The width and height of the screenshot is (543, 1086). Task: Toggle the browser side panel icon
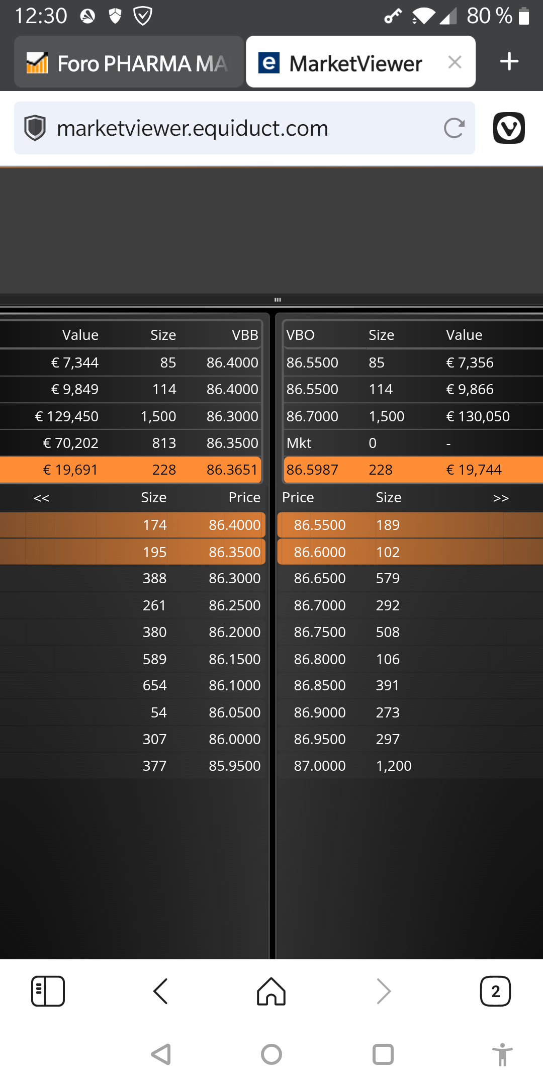pos(48,991)
